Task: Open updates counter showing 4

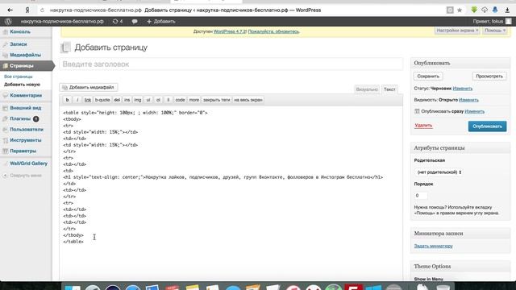Action: click(118, 22)
